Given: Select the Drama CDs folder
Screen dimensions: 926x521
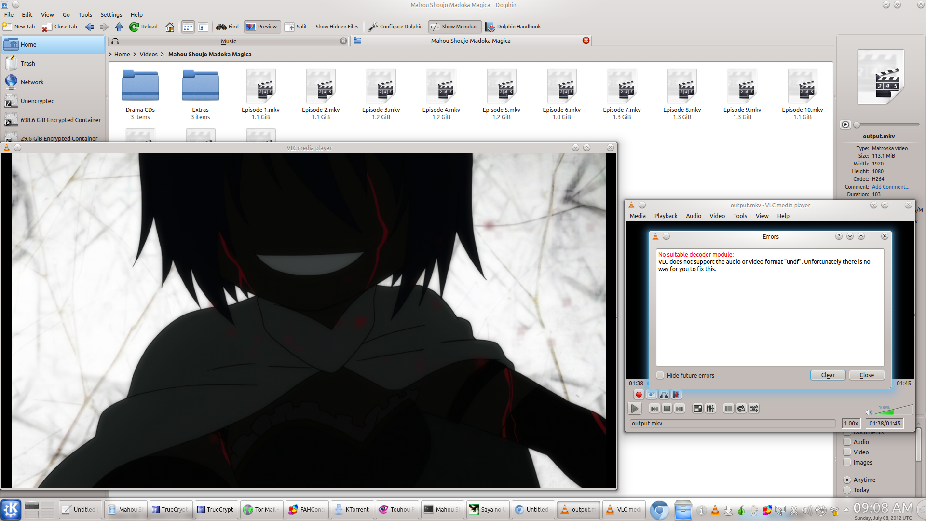Looking at the screenshot, I should [x=140, y=95].
